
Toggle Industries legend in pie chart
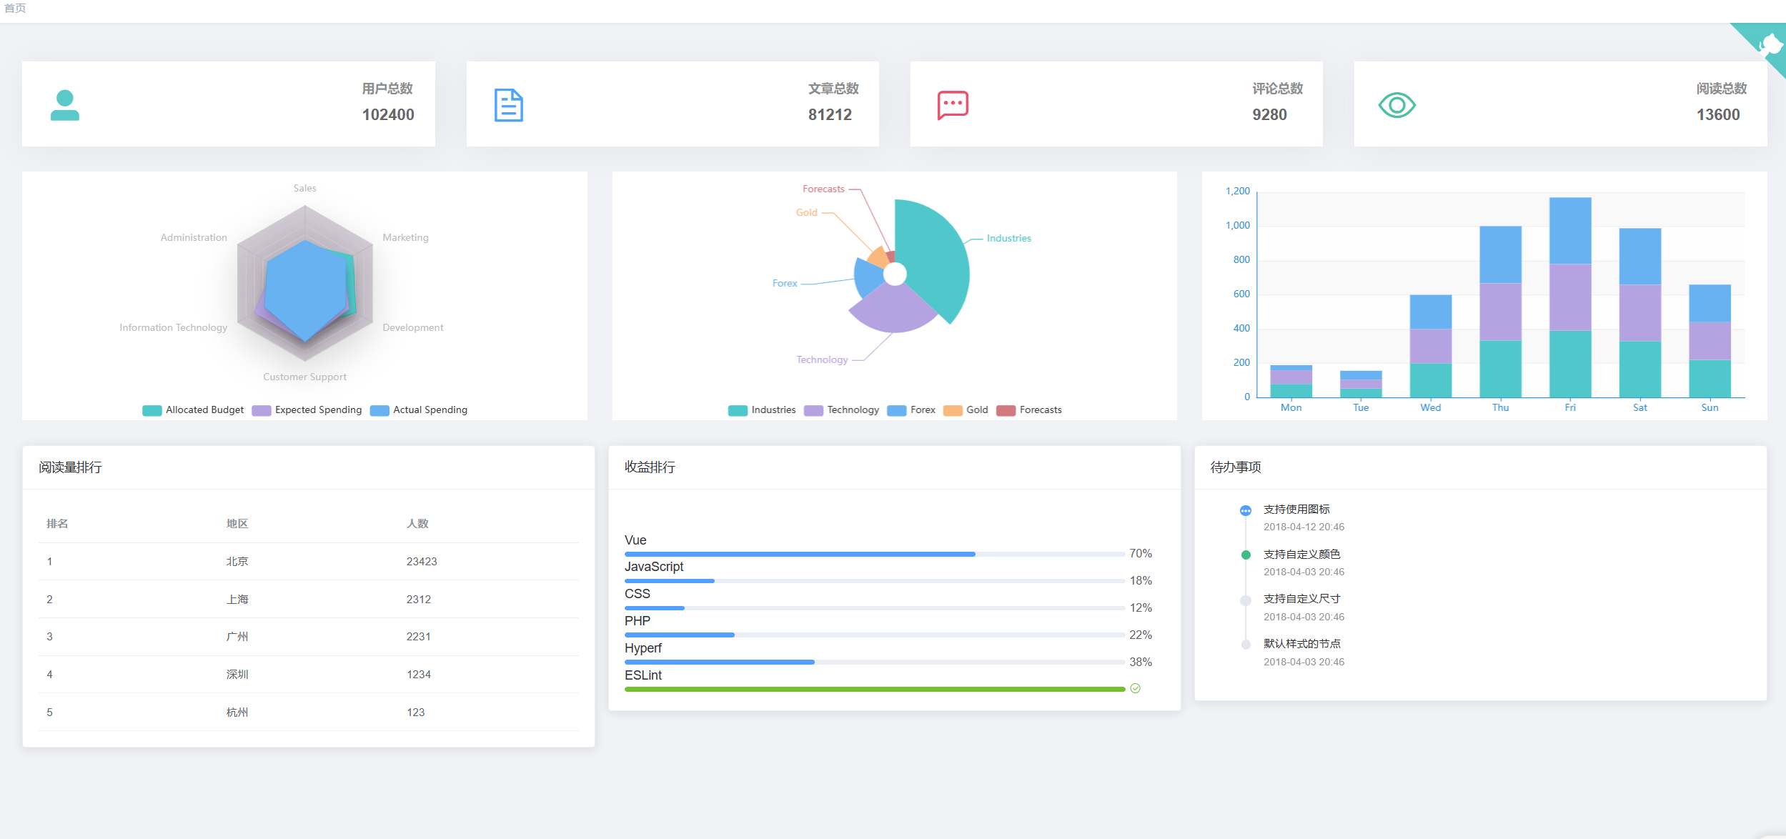pyautogui.click(x=762, y=409)
